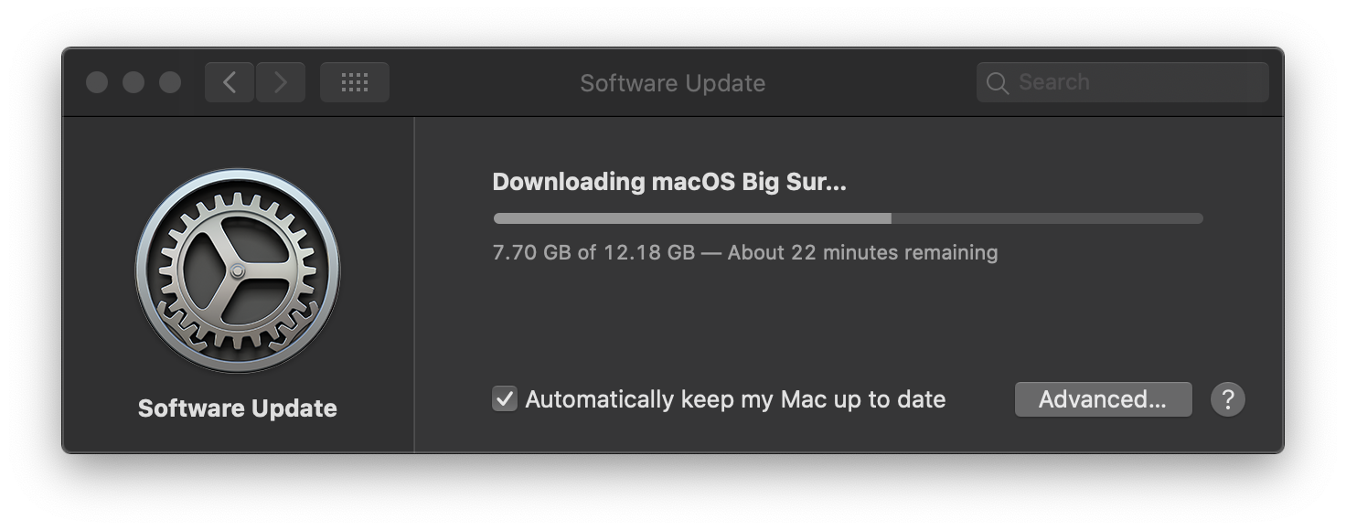Click the magnifying glass search icon
Screen dimensions: 1346x530
click(x=998, y=83)
